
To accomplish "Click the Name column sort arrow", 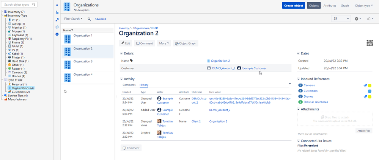I will click(72, 30).
